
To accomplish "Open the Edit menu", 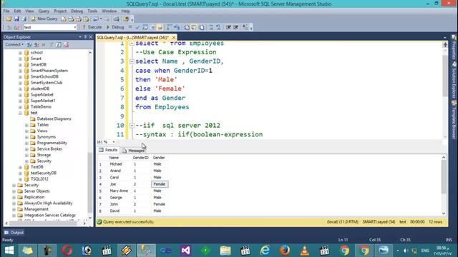I will tap(17, 11).
